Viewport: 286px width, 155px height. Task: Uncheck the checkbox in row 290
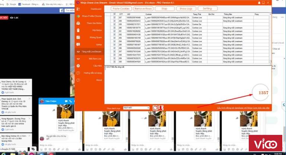point(114,28)
